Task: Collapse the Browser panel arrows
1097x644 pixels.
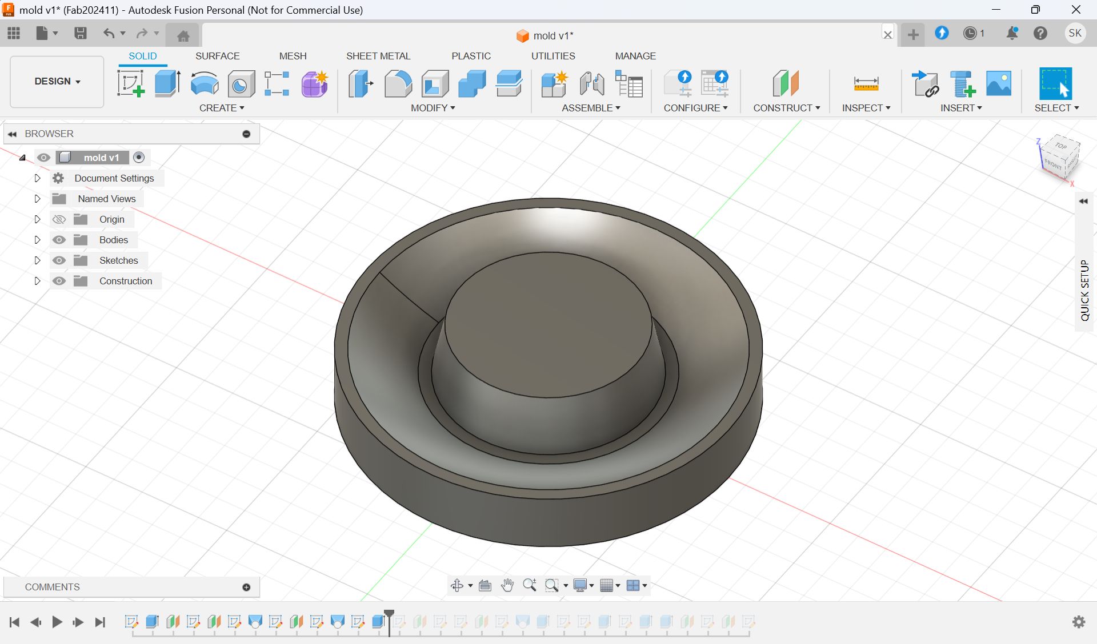Action: pos(12,134)
